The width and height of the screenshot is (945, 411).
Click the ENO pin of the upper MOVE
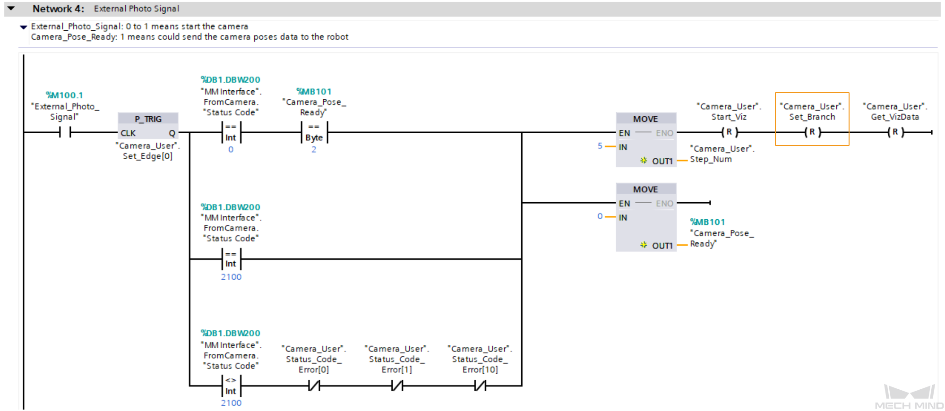[x=664, y=133]
